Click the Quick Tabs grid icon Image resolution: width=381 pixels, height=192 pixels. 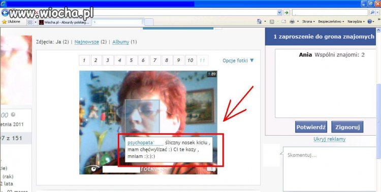30,22
